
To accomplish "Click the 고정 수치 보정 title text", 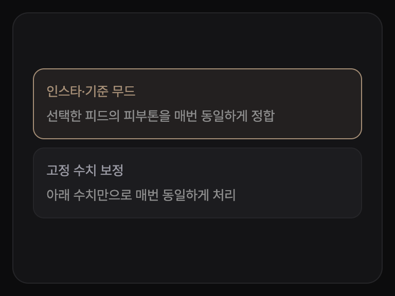I will coord(85,170).
